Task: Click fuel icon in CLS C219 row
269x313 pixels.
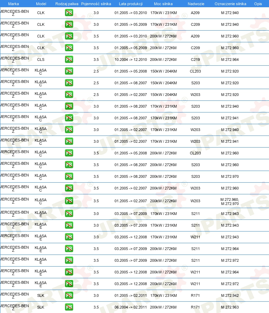Action: [69, 60]
